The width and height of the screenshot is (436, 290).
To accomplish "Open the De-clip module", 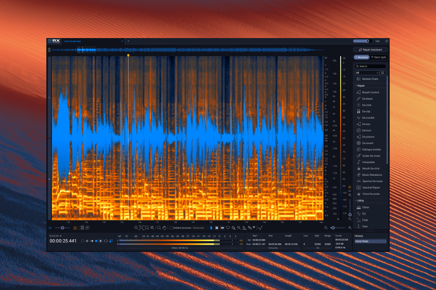I will click(x=370, y=111).
